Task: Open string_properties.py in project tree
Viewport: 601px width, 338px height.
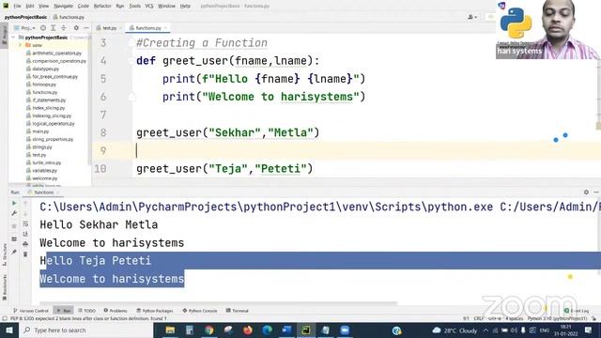Action: (53, 139)
